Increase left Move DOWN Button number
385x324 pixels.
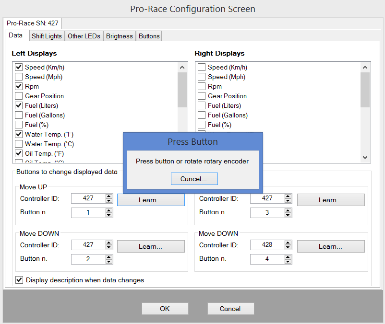(109, 257)
